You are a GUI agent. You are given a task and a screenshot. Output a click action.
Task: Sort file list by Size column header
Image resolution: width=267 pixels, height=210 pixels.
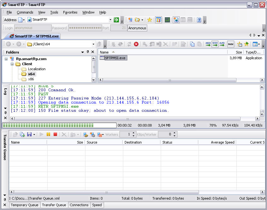235,52
